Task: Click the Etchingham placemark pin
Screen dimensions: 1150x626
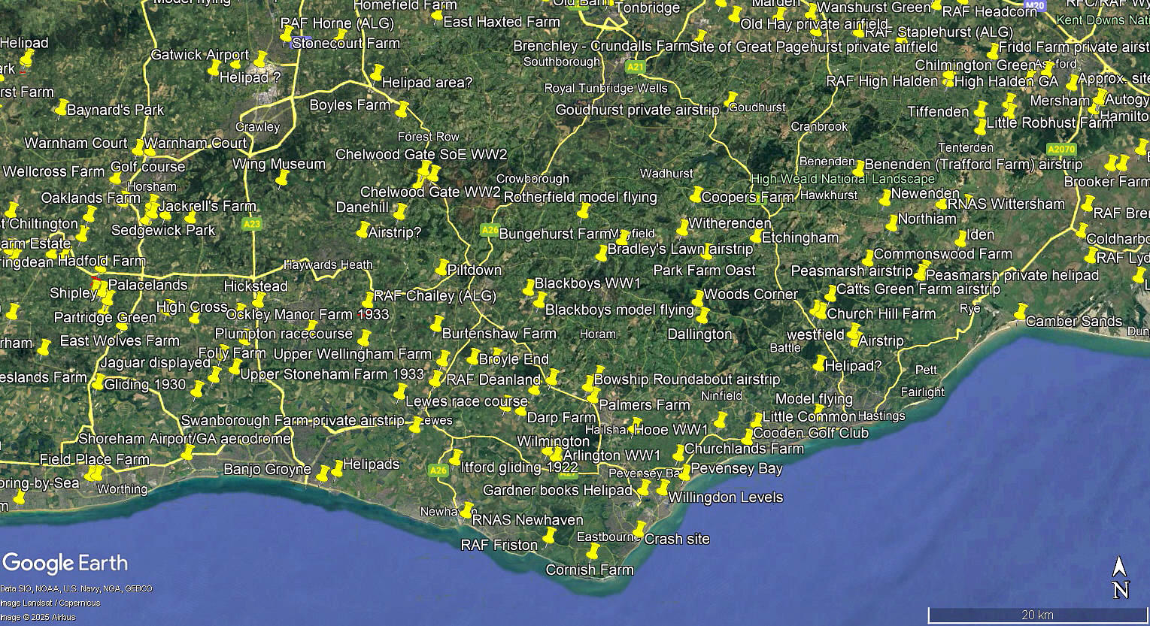Action: click(757, 237)
